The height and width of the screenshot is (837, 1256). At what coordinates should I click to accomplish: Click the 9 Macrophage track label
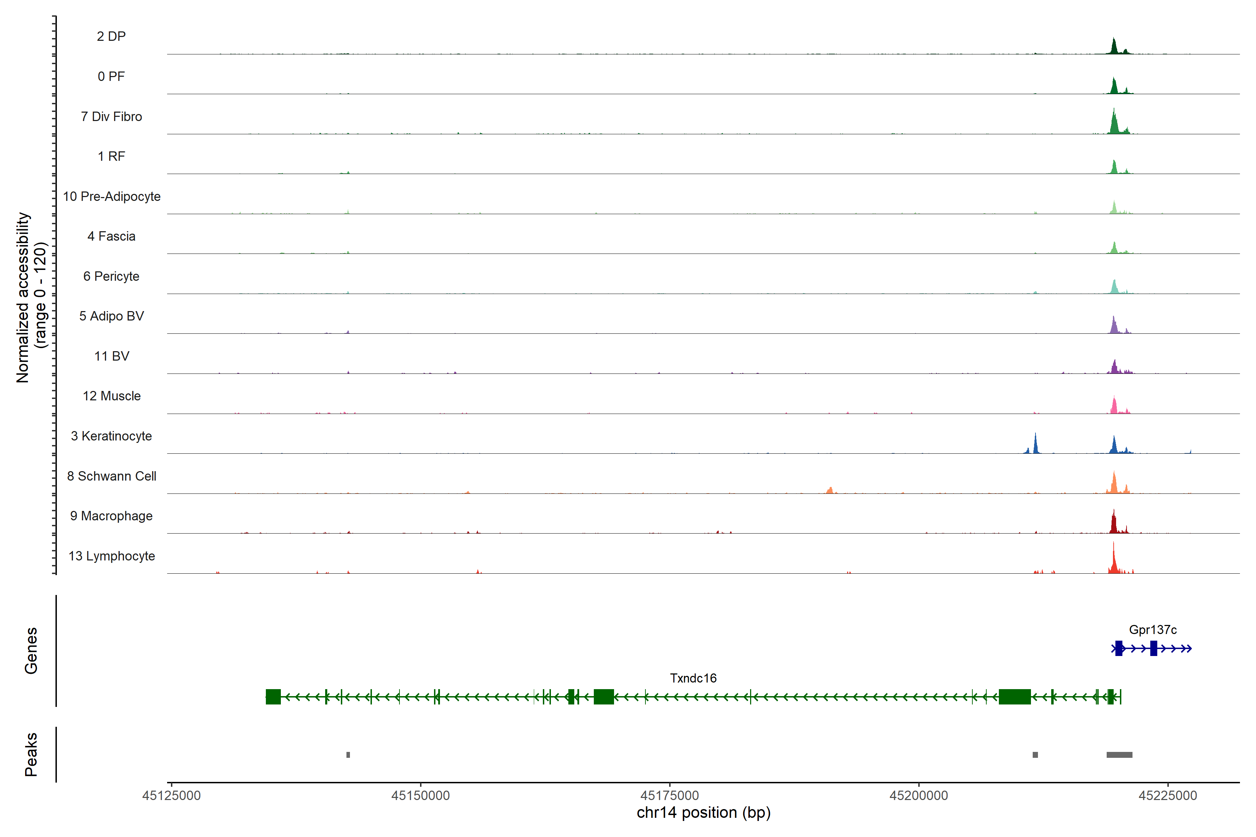click(111, 516)
